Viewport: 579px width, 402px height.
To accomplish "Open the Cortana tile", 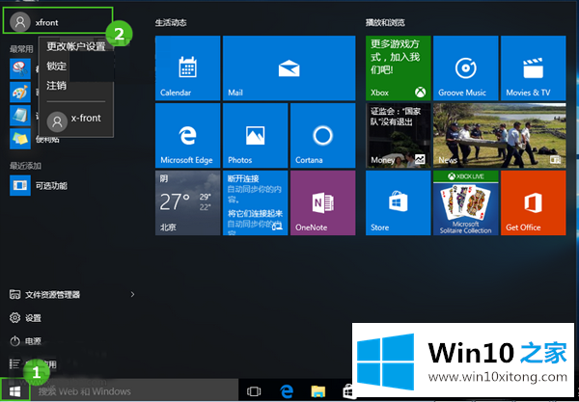I will (x=322, y=135).
